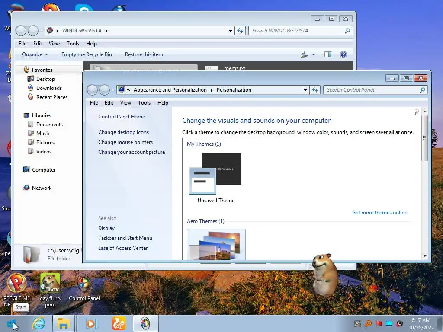Click the Search WINDOWS VISTA field
443x332 pixels.
pos(300,31)
